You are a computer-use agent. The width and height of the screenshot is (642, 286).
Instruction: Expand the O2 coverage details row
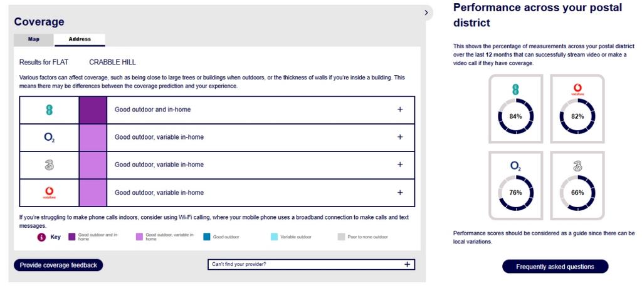point(400,138)
